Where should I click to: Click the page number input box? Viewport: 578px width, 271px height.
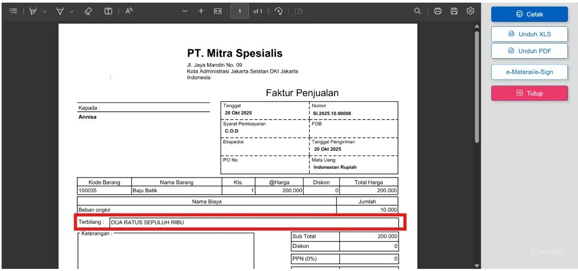pos(240,12)
